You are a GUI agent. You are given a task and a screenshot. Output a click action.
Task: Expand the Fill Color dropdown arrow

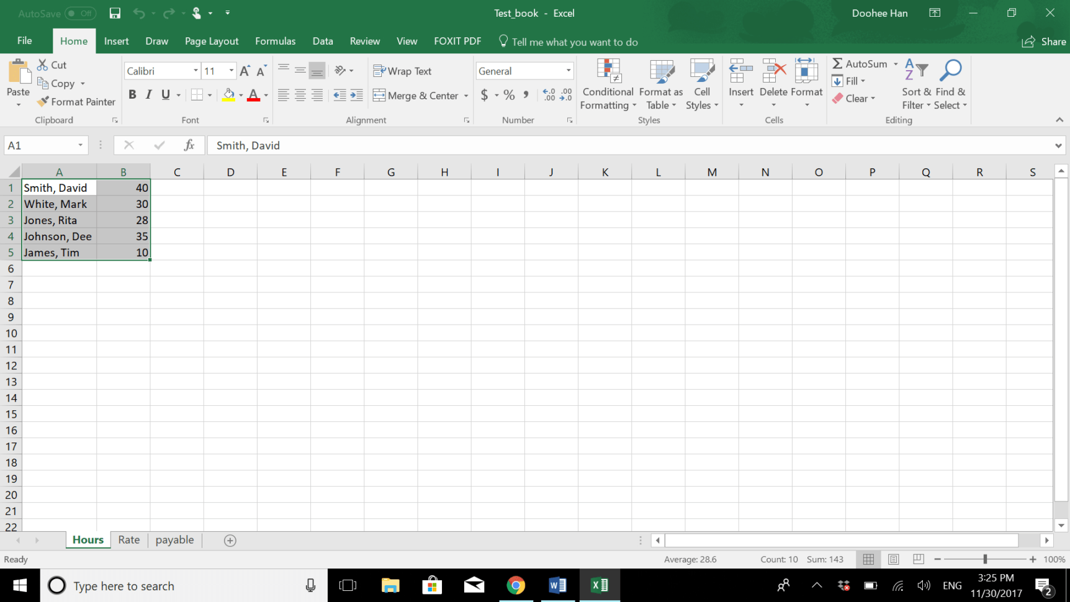[x=240, y=95]
